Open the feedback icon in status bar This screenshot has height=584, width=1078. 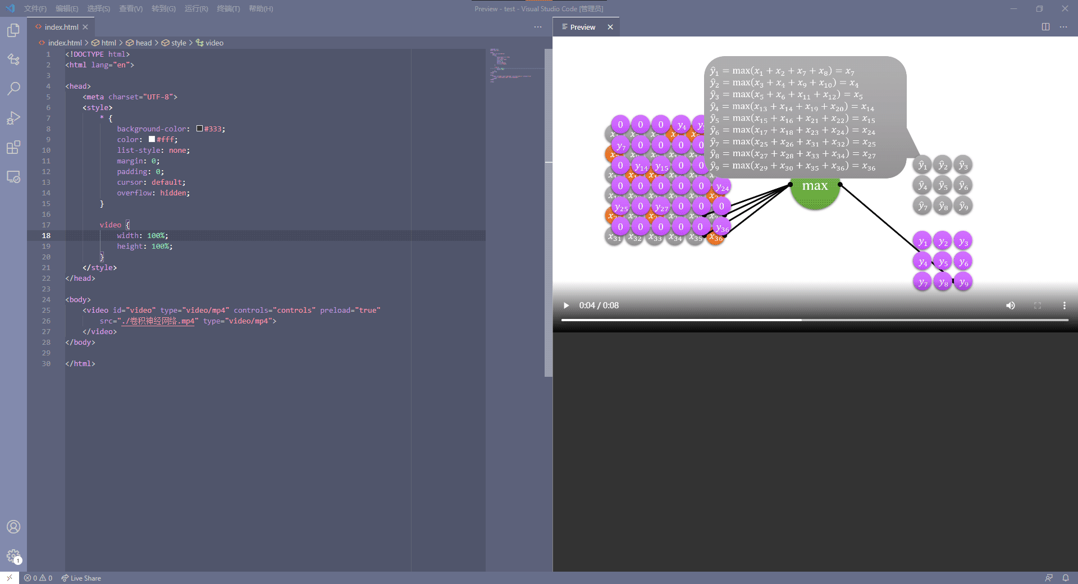point(1049,578)
